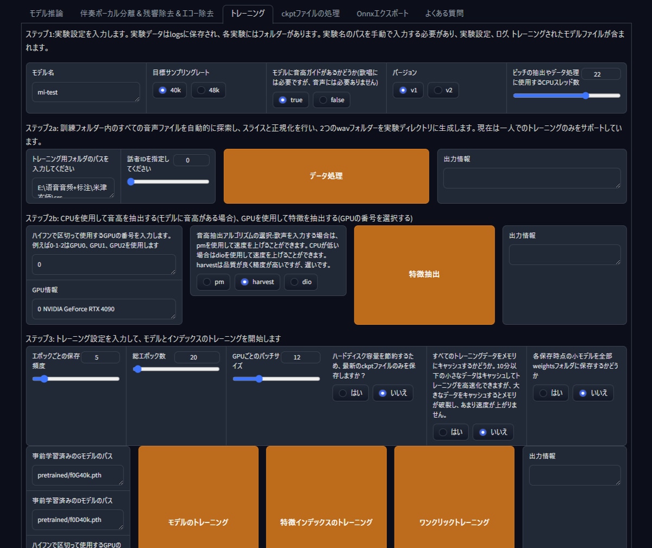Screen dimensions: 652x548
Task: Select いいえ for caching training data
Action: coord(493,432)
